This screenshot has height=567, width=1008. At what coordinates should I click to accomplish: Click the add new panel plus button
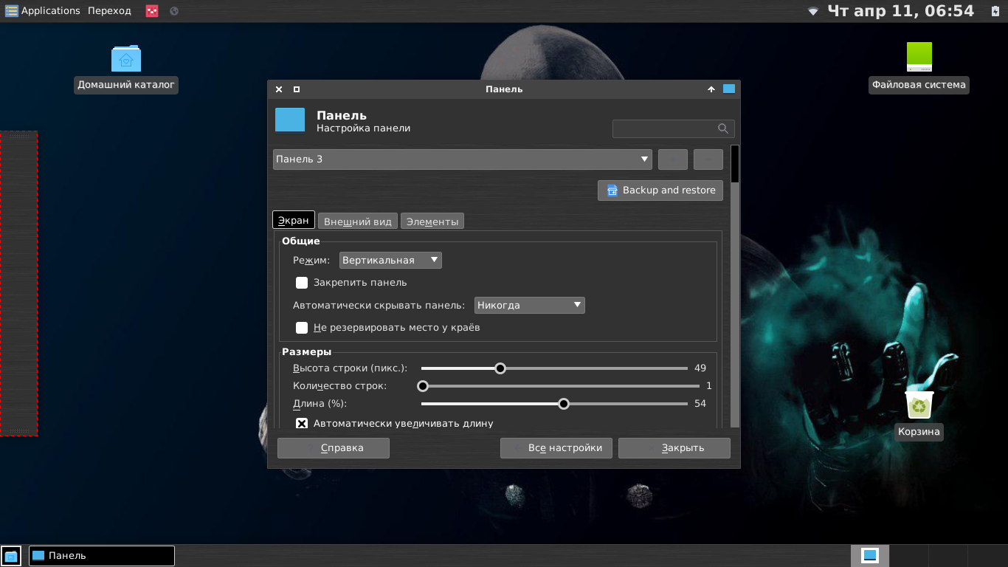click(672, 159)
